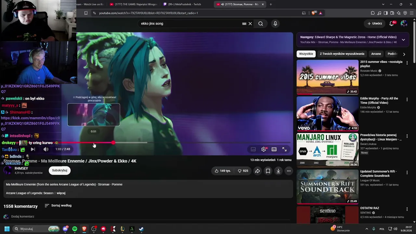Open Spotify from the taskbar
Screen dimensions: 416x234
tap(75, 229)
